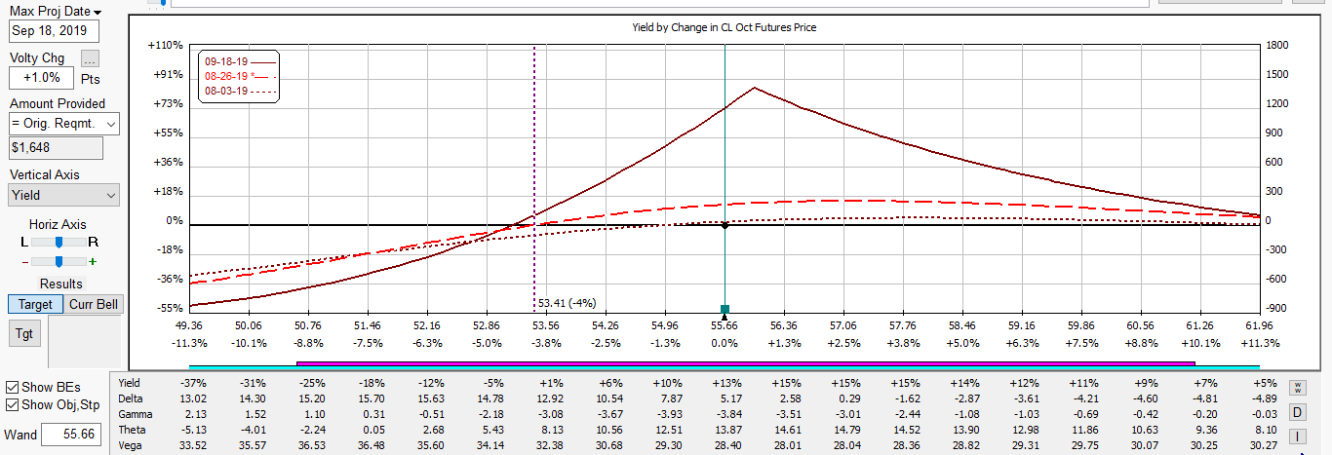Click the empty box beside the Tgt button
This screenshot has width=1332, height=455.
pyautogui.click(x=84, y=341)
